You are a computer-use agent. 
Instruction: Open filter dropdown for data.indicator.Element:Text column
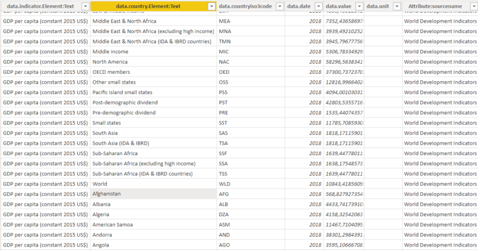pos(85,6)
